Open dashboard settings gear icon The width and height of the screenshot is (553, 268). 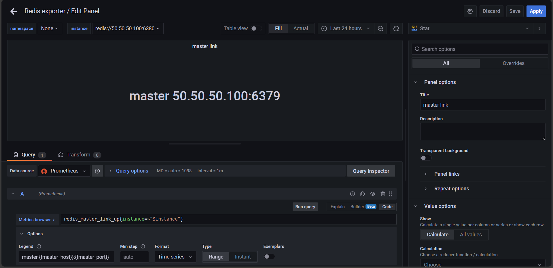click(470, 11)
